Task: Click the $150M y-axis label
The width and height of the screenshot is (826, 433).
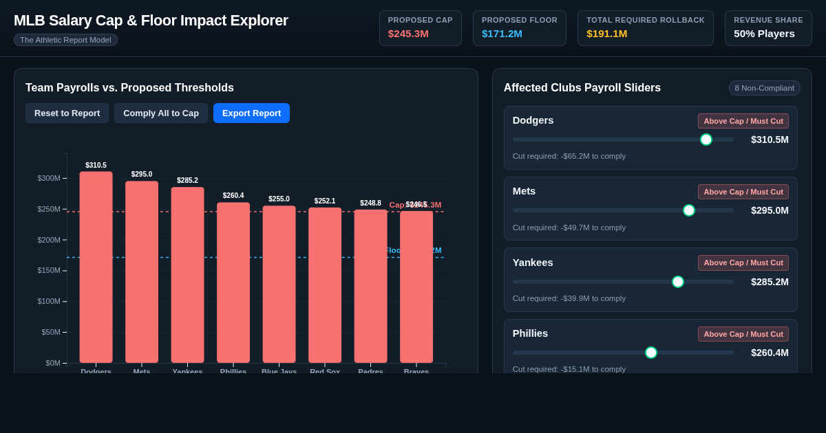Action: pos(49,270)
